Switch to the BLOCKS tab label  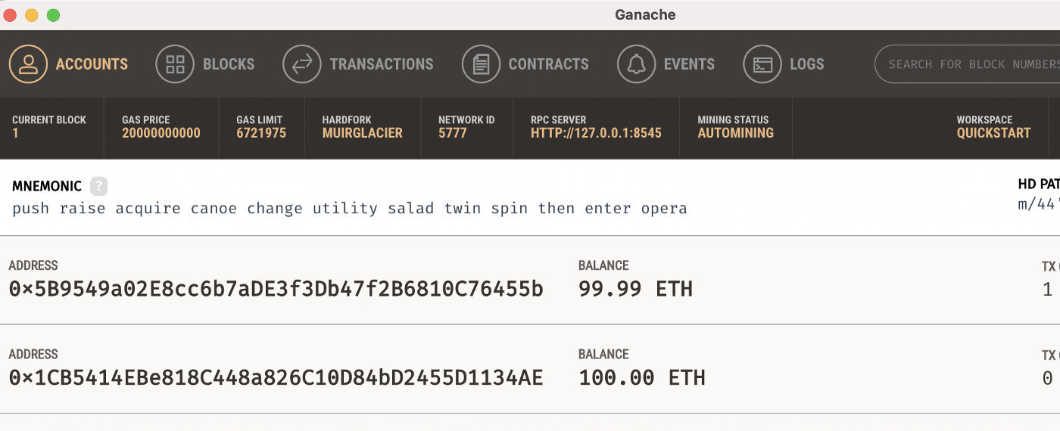click(x=229, y=64)
